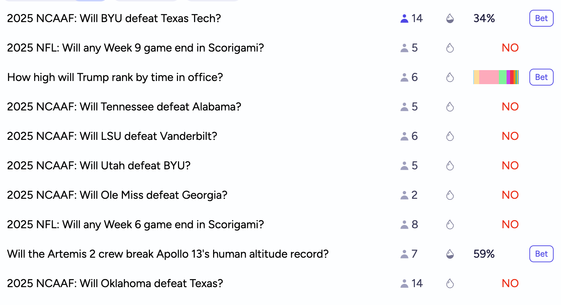The width and height of the screenshot is (561, 305).
Task: Open "How high will Trump rank" market
Action: point(115,77)
